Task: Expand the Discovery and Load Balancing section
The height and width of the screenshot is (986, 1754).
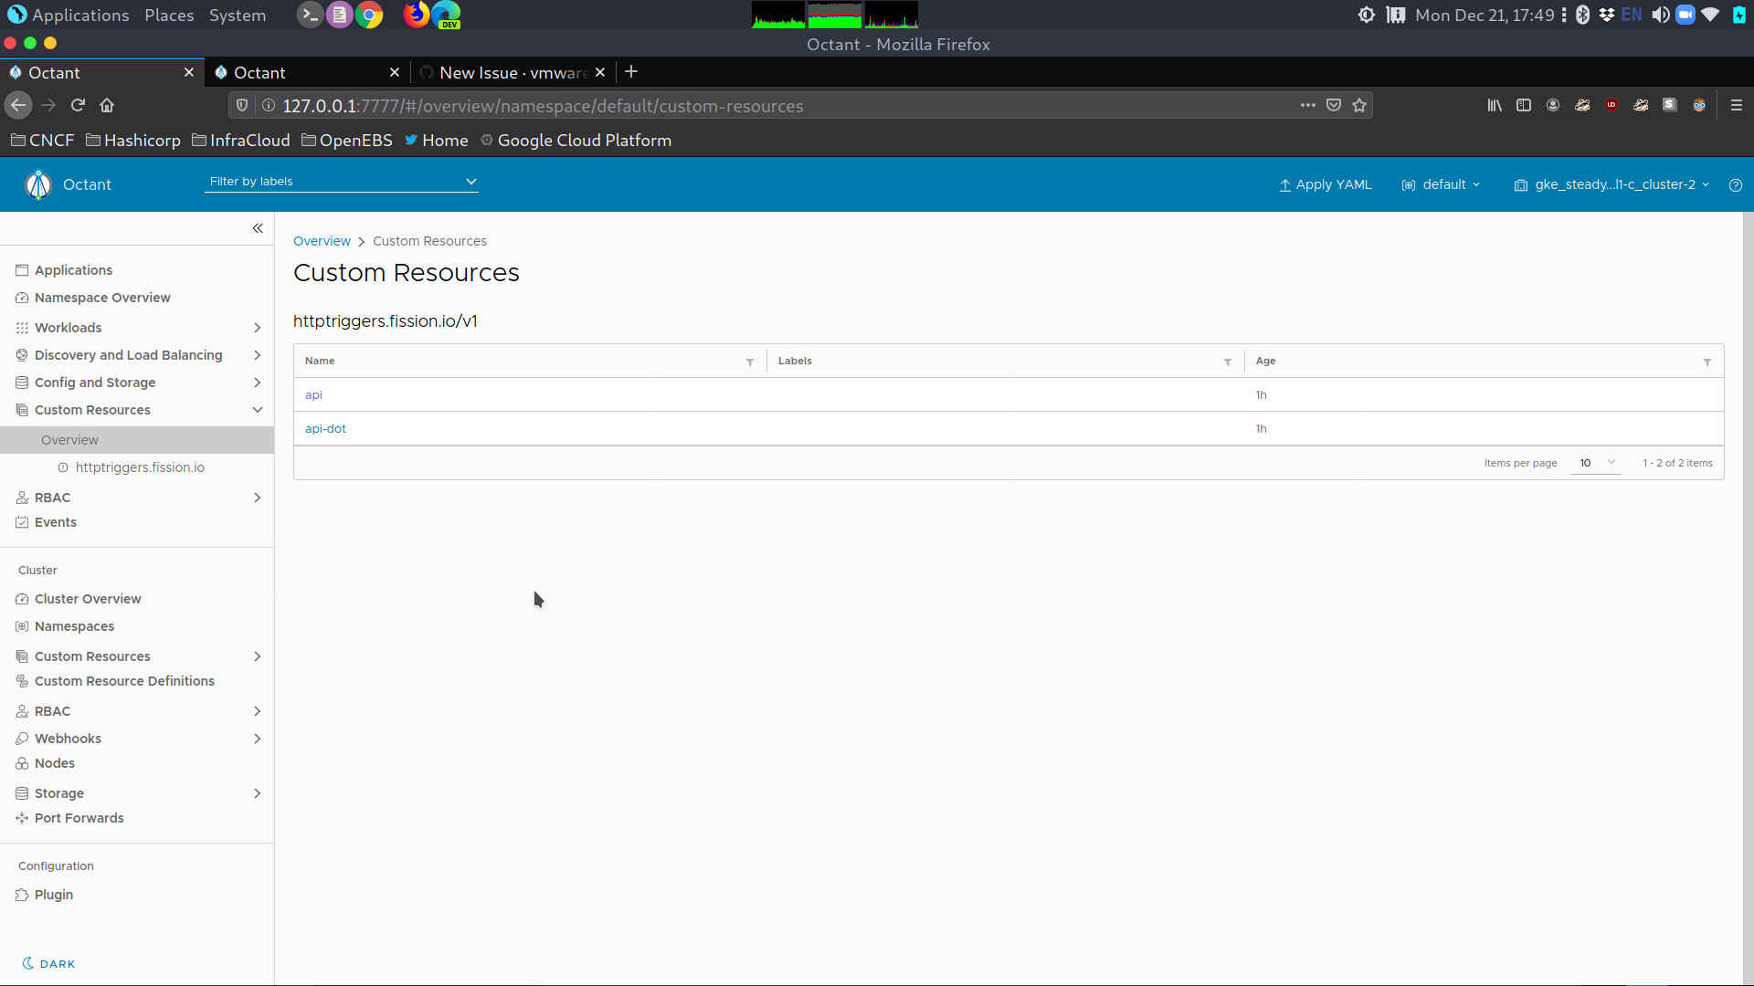Action: (258, 355)
